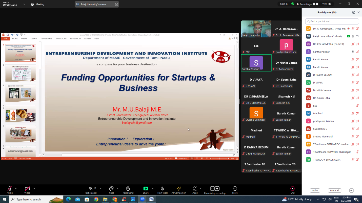Viewport: 362px width, 203px height.
Task: Click the Undo arrow in PowerPoint
Action: pos(12,35)
